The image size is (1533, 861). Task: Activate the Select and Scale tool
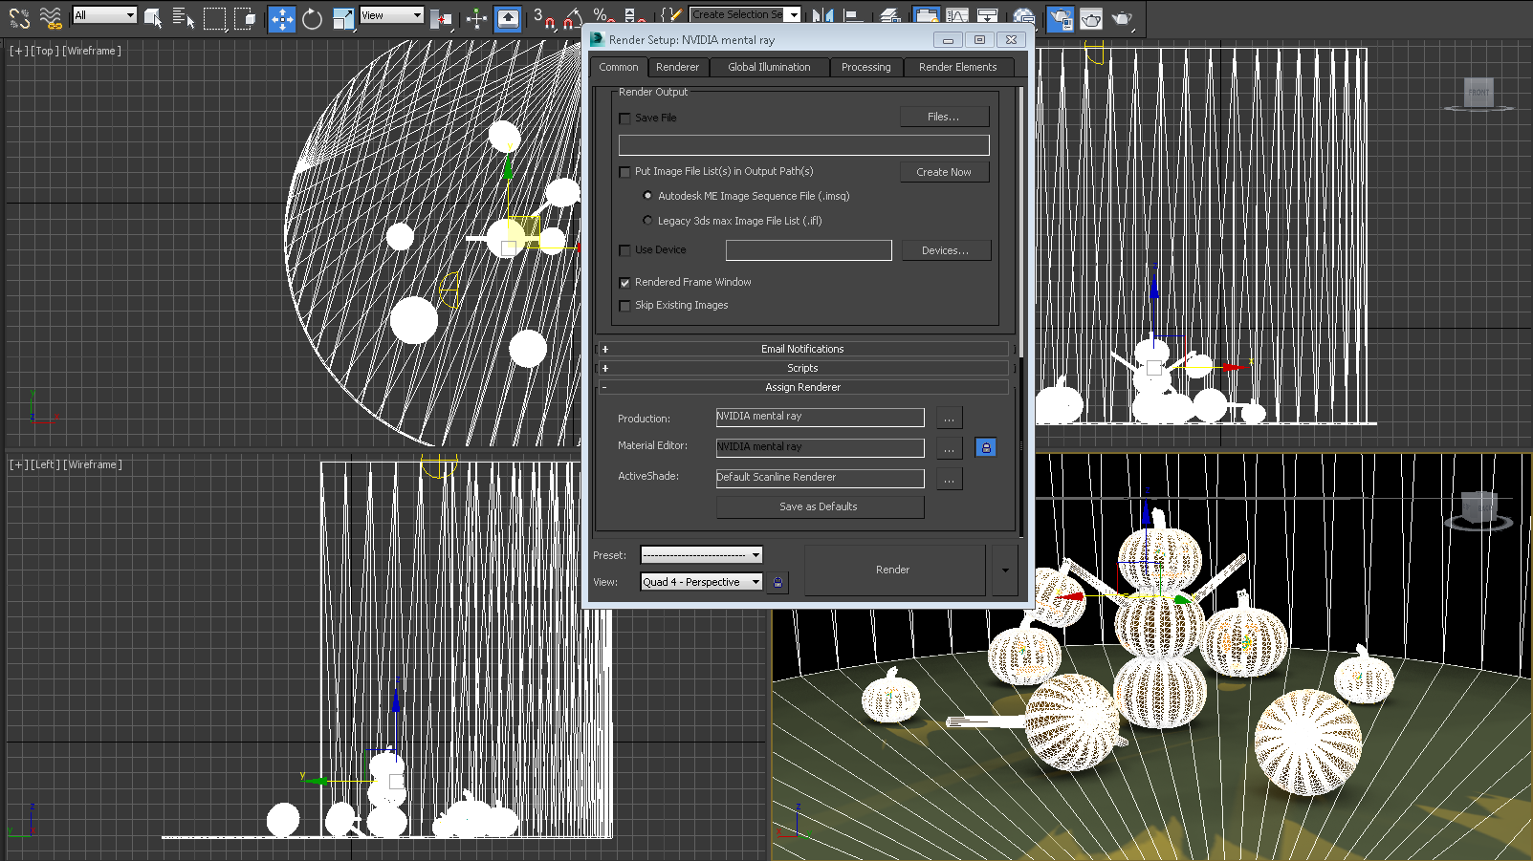[x=342, y=18]
